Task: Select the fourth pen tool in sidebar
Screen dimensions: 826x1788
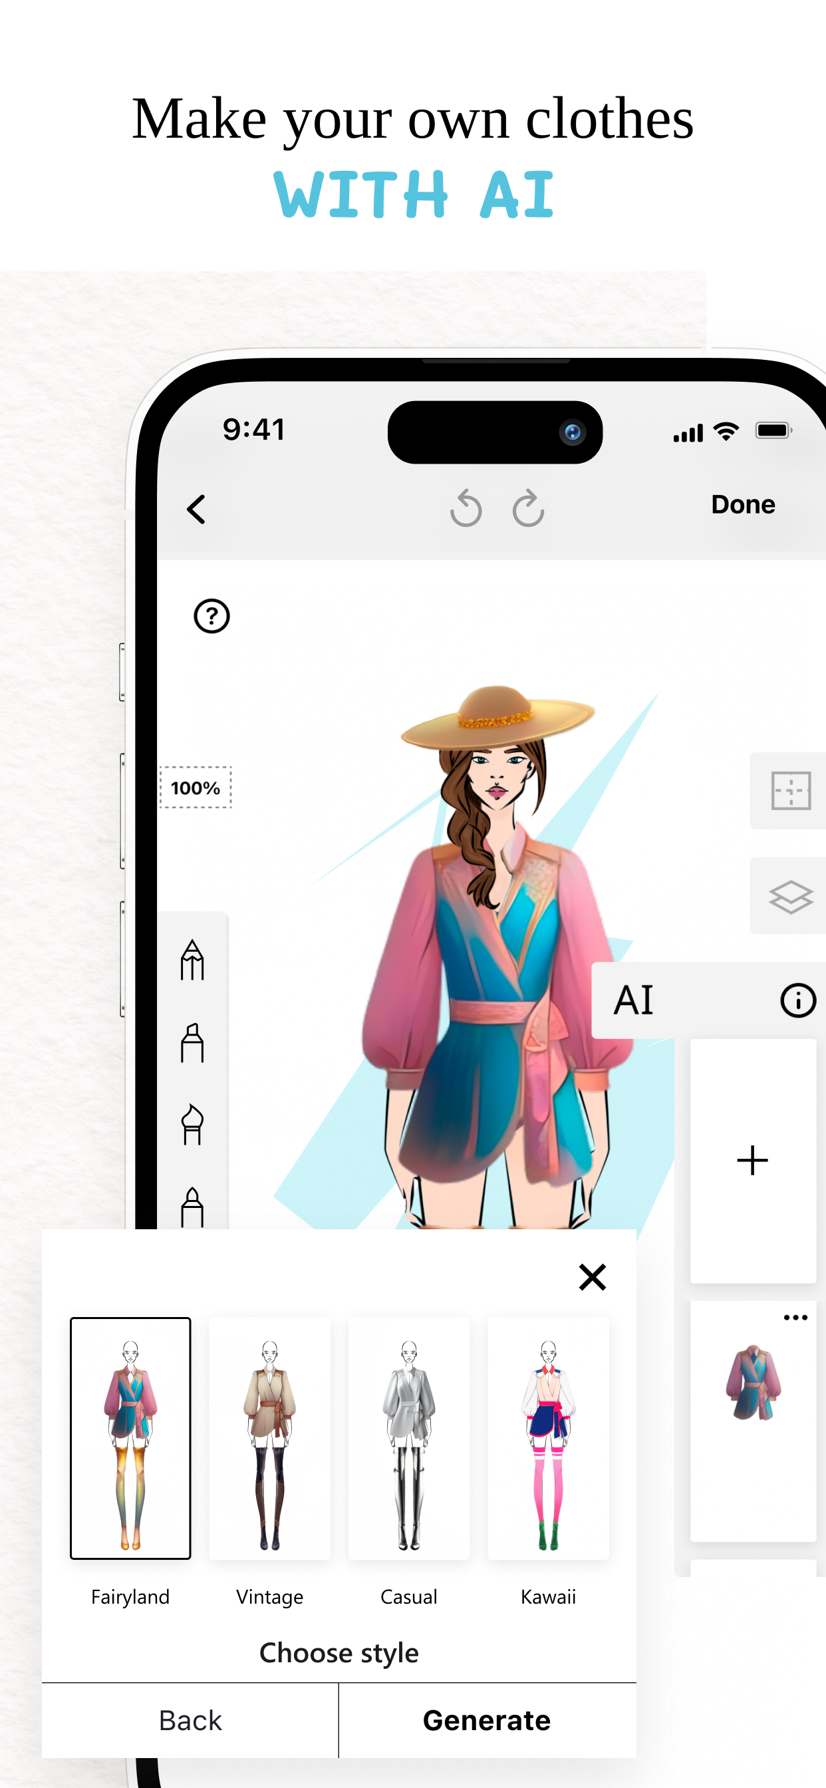Action: [x=192, y=1207]
